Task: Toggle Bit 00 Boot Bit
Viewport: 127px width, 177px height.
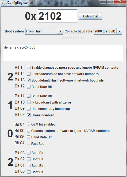Action: [x=29, y=172]
